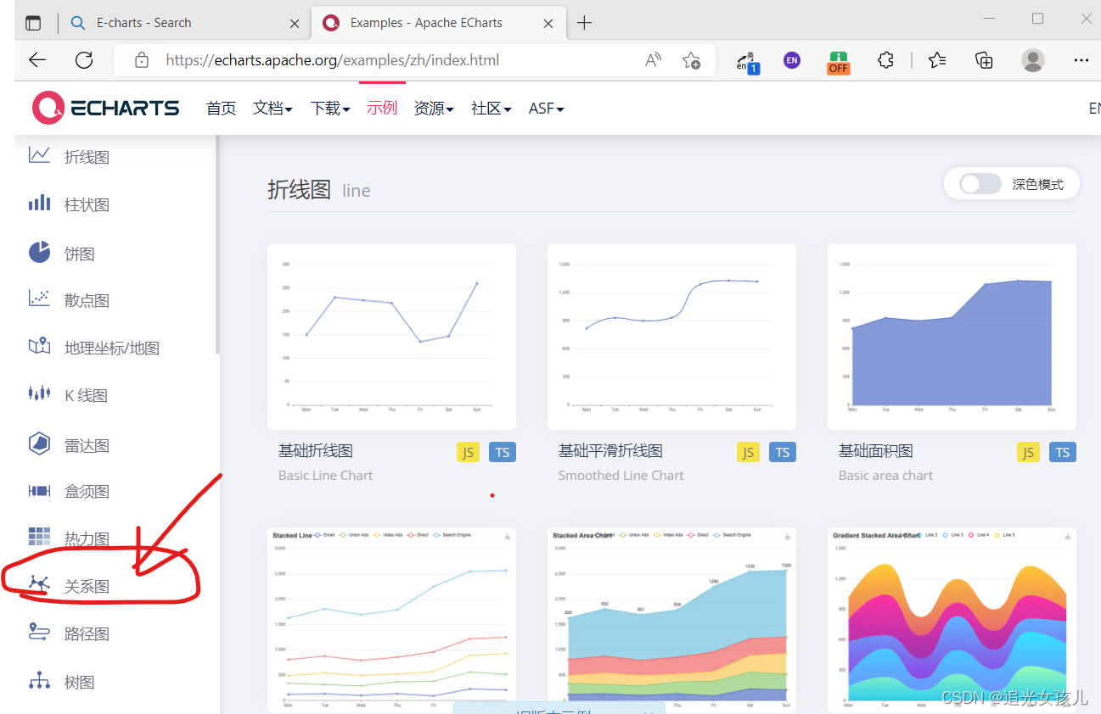Open a new browser tab
The height and width of the screenshot is (714, 1101).
[x=584, y=23]
